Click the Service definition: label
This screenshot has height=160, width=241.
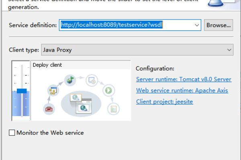tap(33, 25)
